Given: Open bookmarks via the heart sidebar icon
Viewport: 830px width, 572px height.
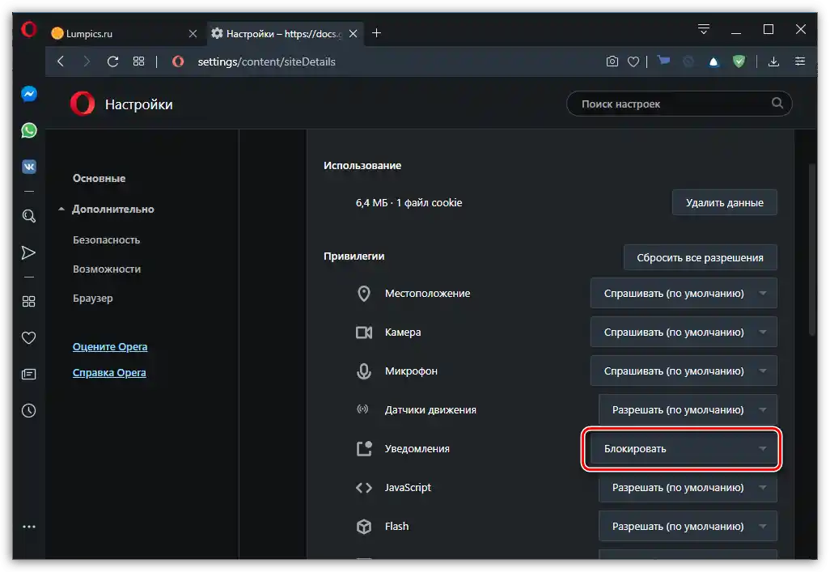Looking at the screenshot, I should tap(29, 338).
